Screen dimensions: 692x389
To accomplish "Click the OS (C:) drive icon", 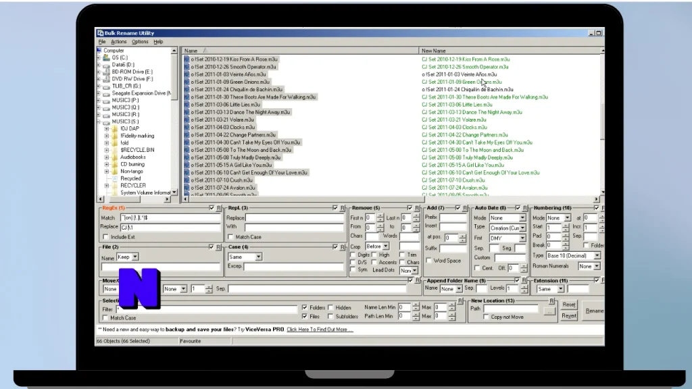I will tap(106, 57).
